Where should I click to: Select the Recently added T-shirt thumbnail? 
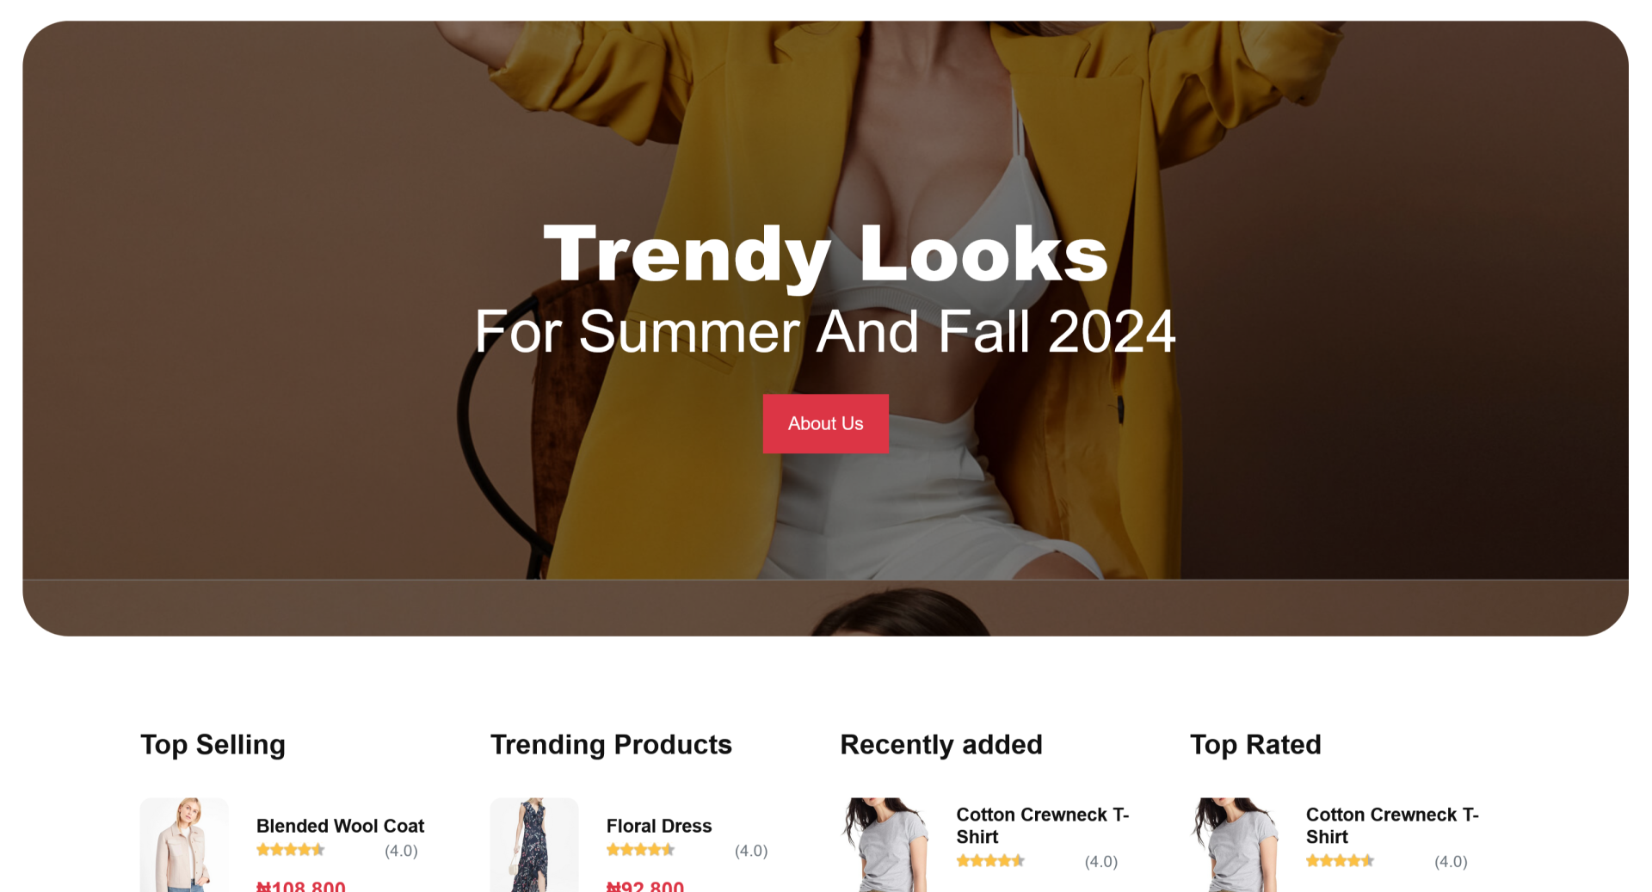coord(885,845)
